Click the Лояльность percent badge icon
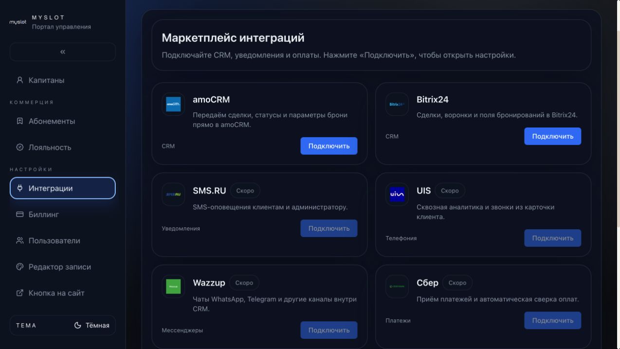 (x=20, y=147)
